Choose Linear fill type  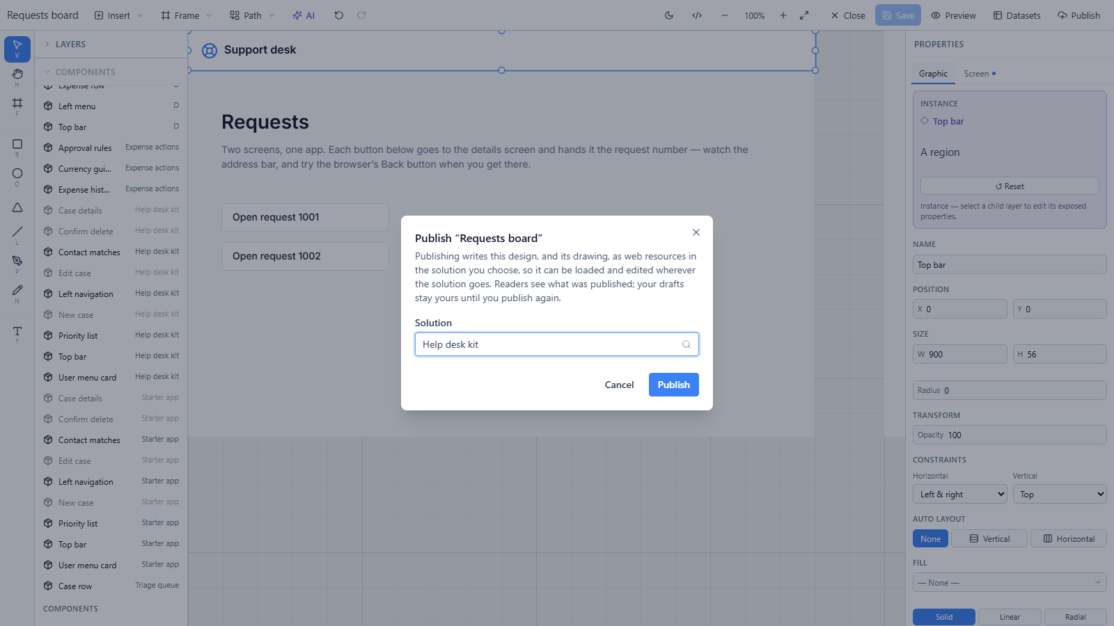tap(1010, 617)
